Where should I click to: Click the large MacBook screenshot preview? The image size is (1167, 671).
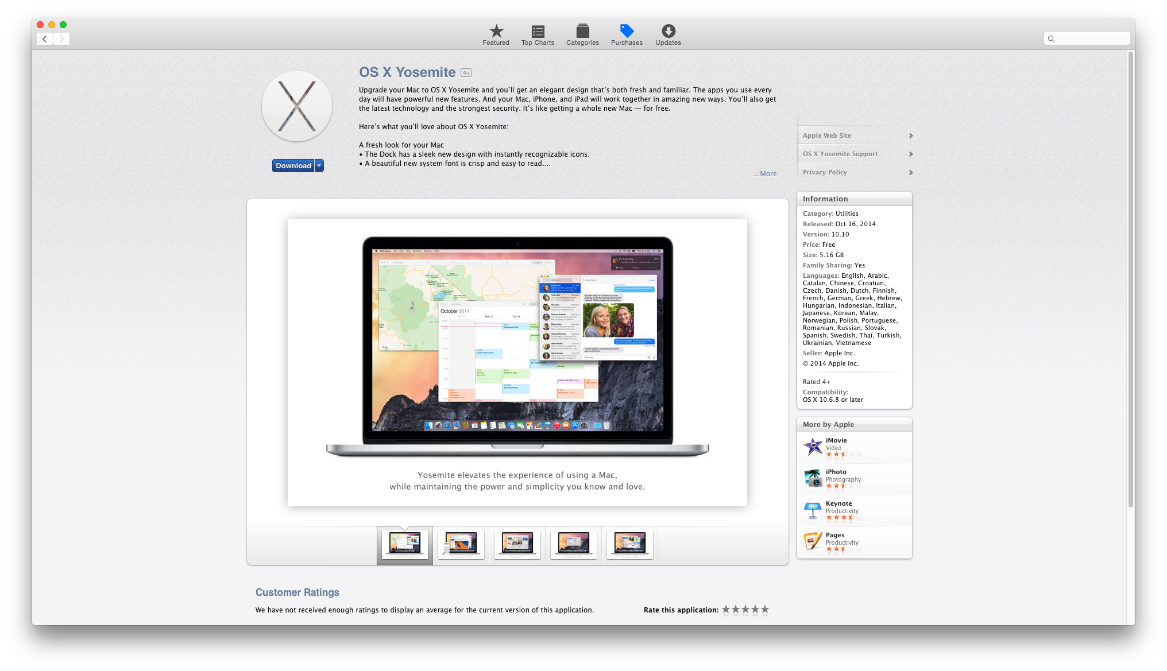pos(517,362)
